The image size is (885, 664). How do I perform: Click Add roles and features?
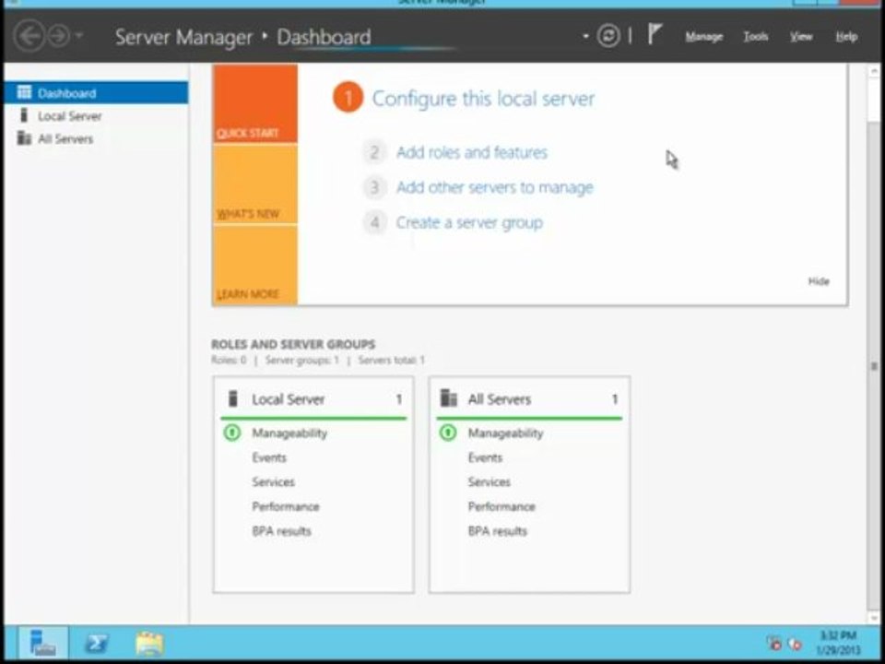(472, 152)
